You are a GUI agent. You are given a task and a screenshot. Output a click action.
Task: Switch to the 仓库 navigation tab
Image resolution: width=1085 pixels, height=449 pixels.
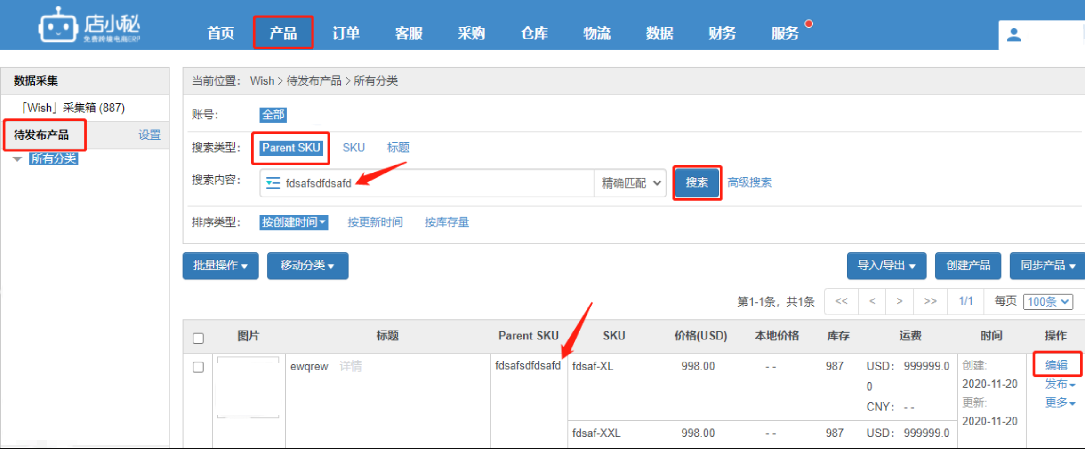(x=534, y=33)
